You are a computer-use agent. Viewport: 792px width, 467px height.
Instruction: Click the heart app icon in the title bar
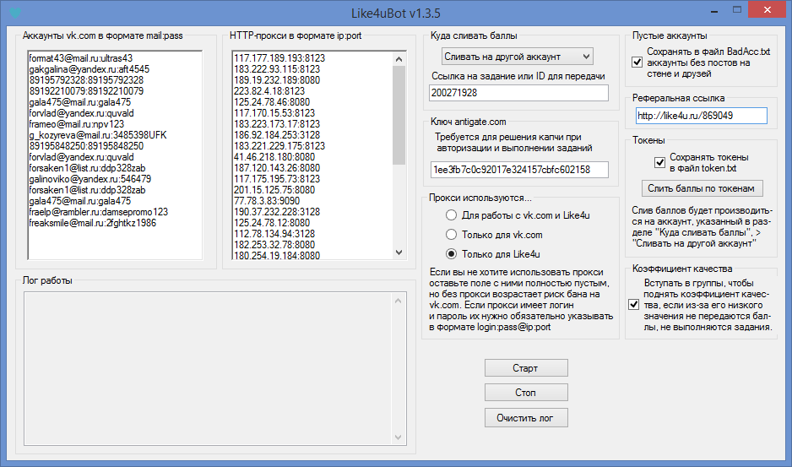[15, 13]
